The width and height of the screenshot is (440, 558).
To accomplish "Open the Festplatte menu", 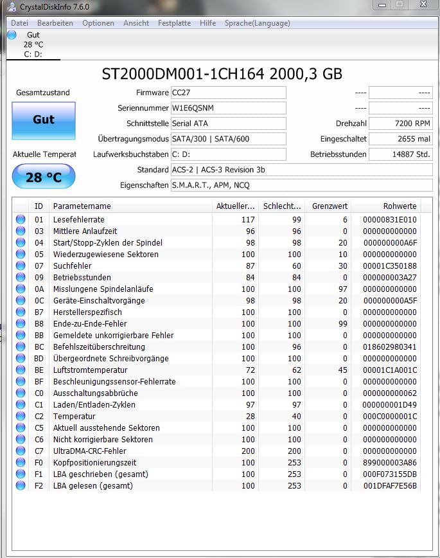I will click(174, 23).
